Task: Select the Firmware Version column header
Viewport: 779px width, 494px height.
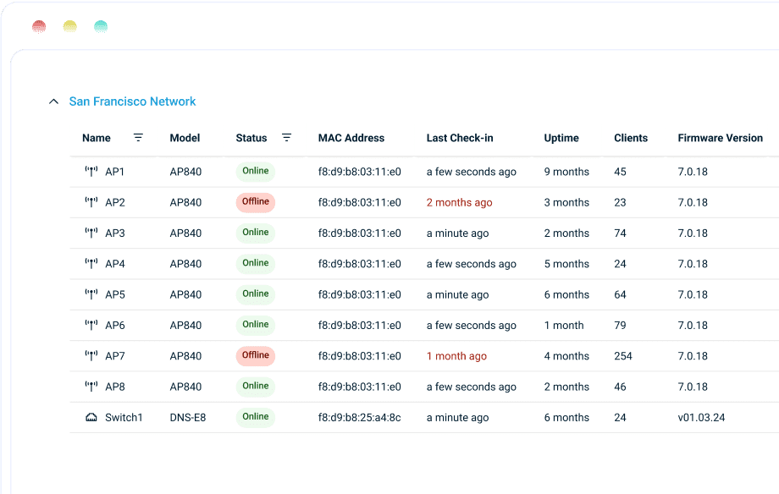Action: pyautogui.click(x=721, y=138)
